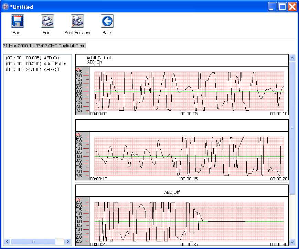Click the 00:00:30 end time label
The image size is (299, 249).
279,244
